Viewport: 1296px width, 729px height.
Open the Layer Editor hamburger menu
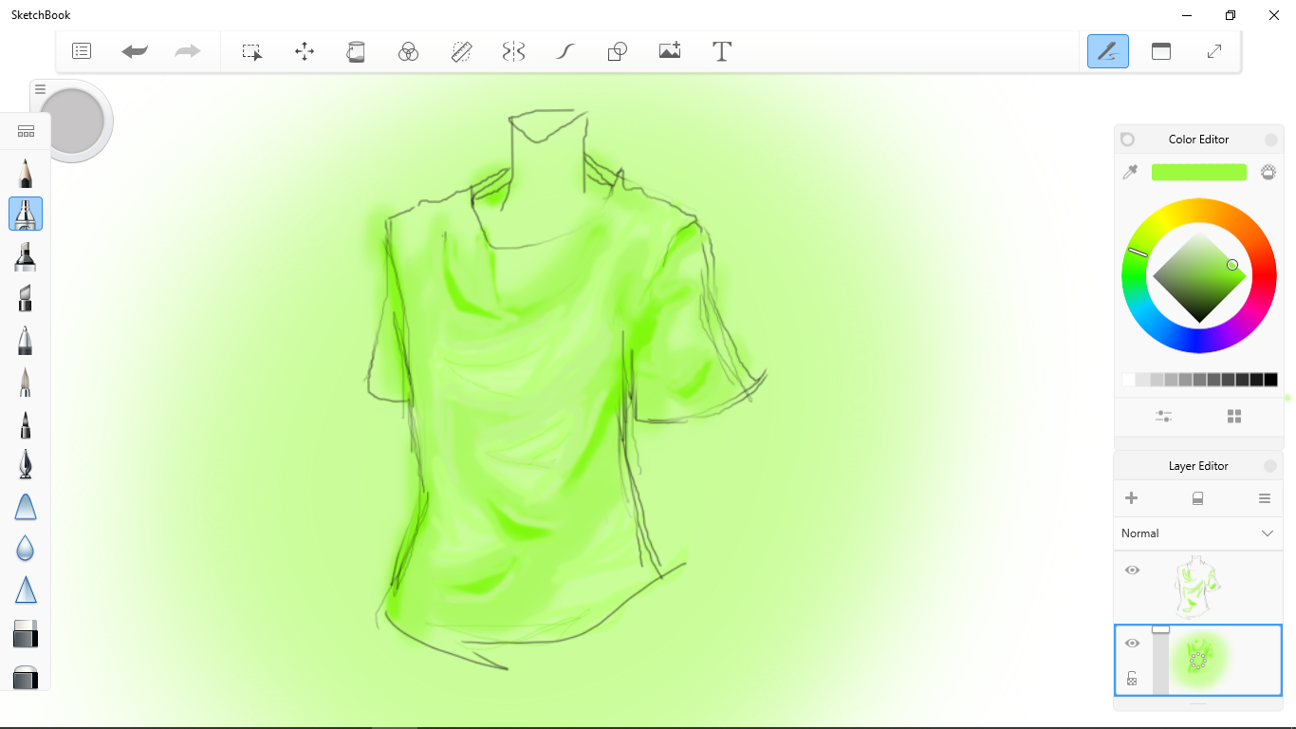coord(1264,498)
